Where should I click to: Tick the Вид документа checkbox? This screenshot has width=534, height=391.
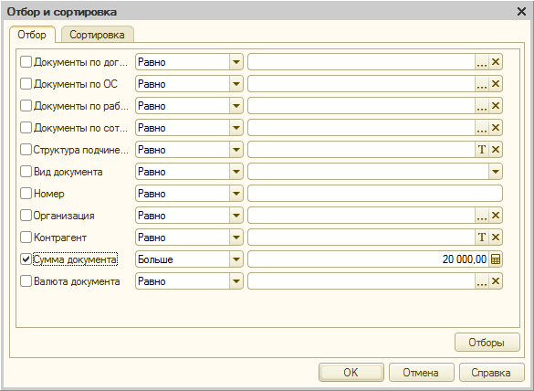(x=26, y=172)
